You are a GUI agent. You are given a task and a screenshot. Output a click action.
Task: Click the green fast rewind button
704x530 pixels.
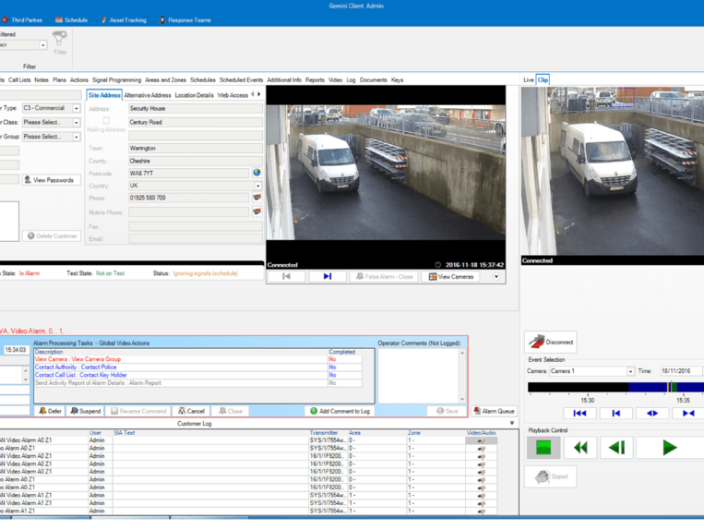[580, 448]
